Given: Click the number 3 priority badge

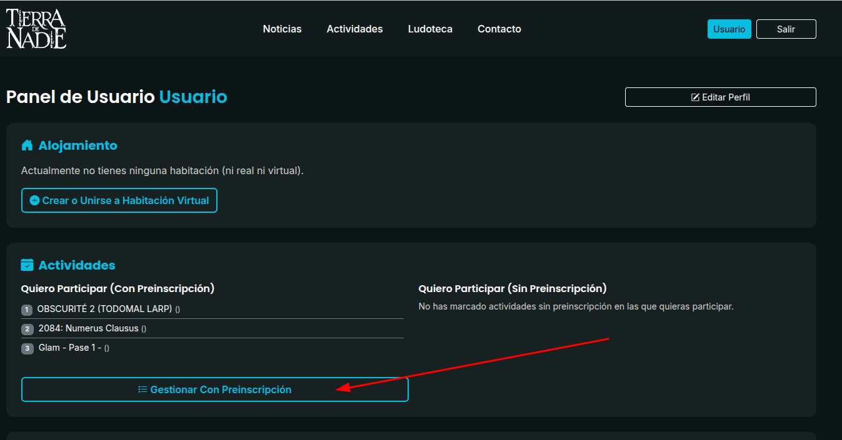Looking at the screenshot, I should [27, 348].
